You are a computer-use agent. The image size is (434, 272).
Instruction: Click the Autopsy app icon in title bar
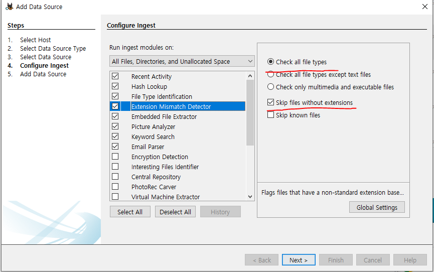[10, 7]
